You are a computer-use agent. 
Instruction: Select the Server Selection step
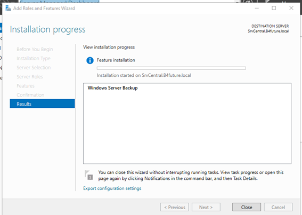[34, 68]
